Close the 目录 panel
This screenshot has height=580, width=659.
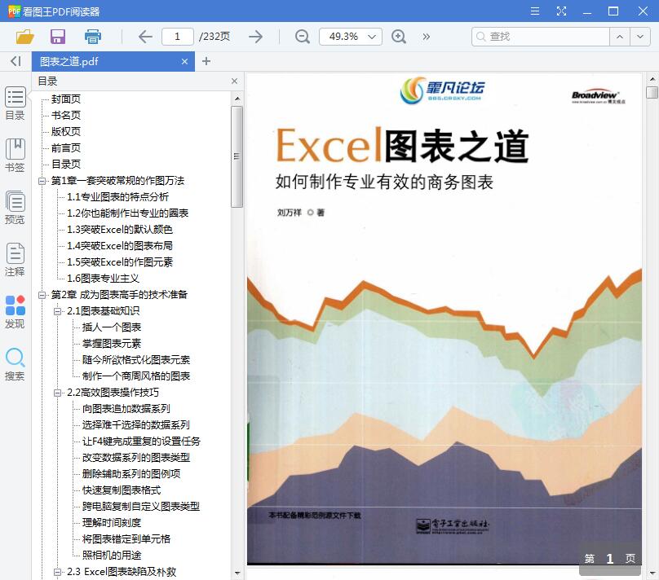(x=235, y=81)
